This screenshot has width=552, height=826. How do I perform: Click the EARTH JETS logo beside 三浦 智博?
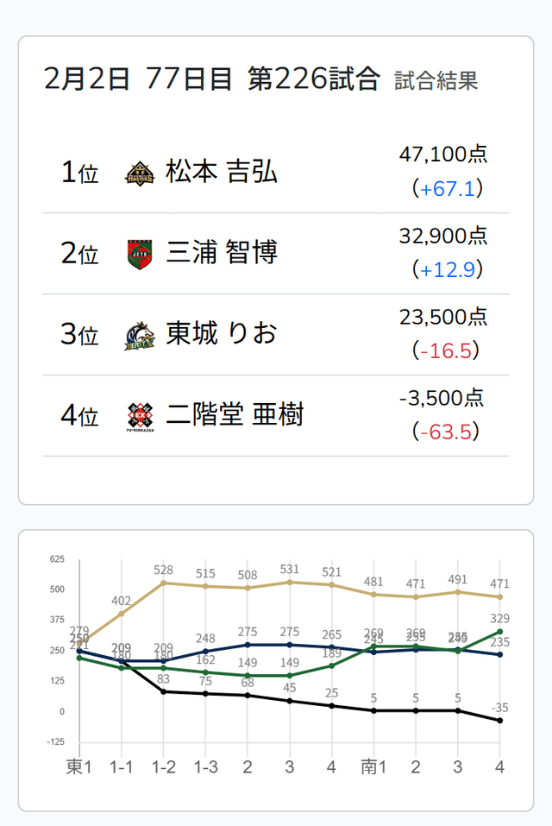pos(138,254)
